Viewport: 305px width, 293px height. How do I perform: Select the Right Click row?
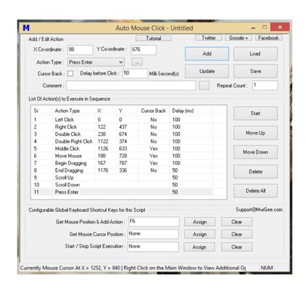click(122, 127)
